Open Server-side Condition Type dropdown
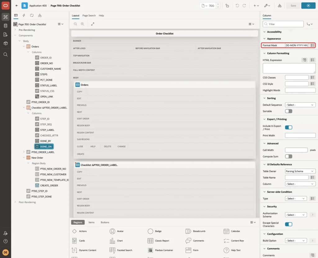This screenshot has height=258, width=318. (296, 198)
